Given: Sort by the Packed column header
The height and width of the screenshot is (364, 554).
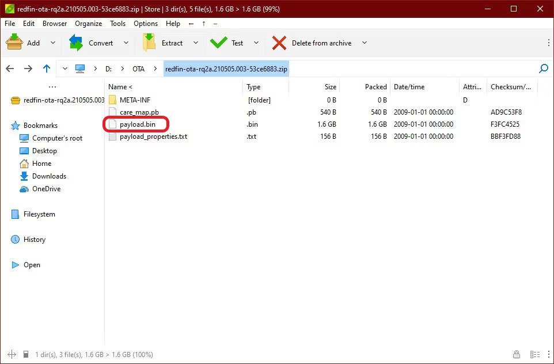Looking at the screenshot, I should point(365,87).
